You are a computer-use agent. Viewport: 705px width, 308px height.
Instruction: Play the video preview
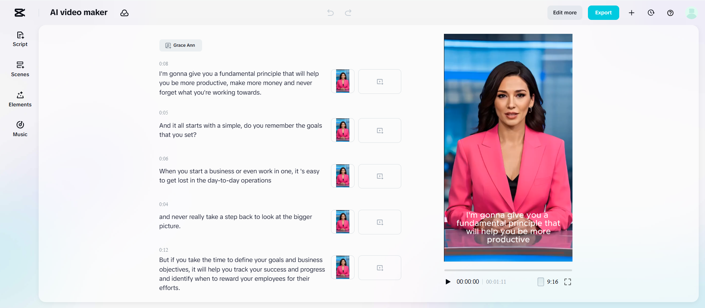point(448,282)
